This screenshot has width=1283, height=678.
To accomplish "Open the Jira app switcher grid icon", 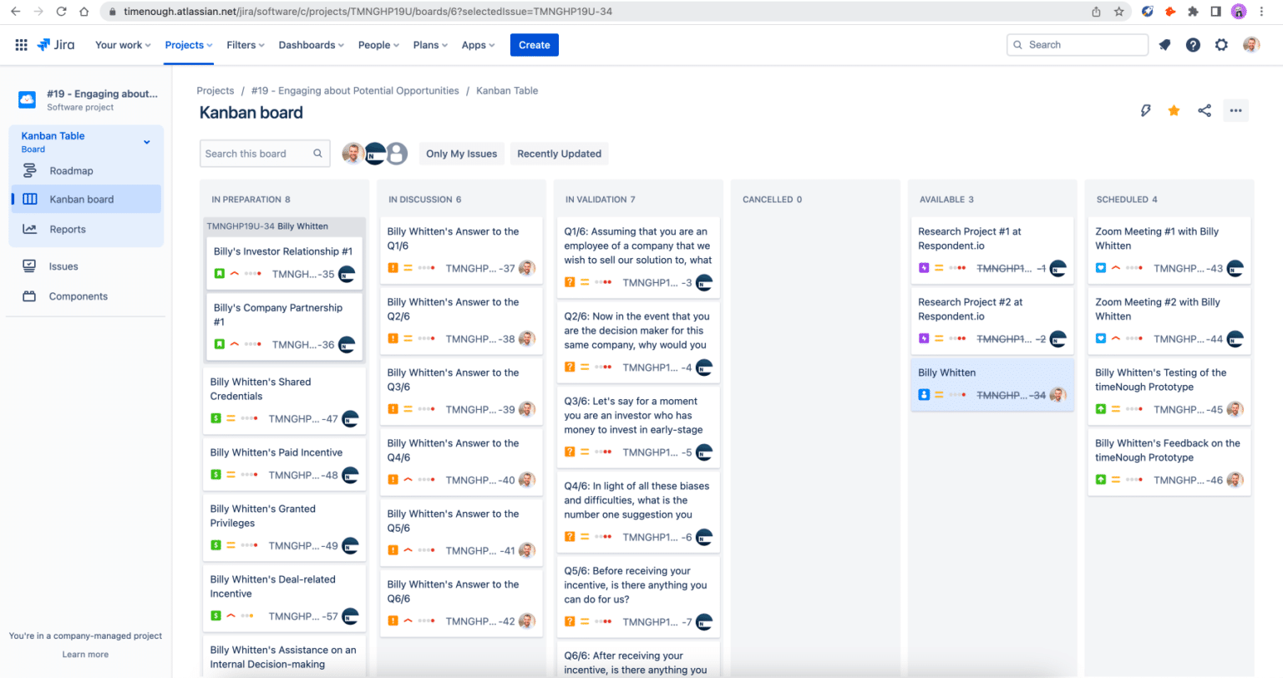I will coord(21,45).
